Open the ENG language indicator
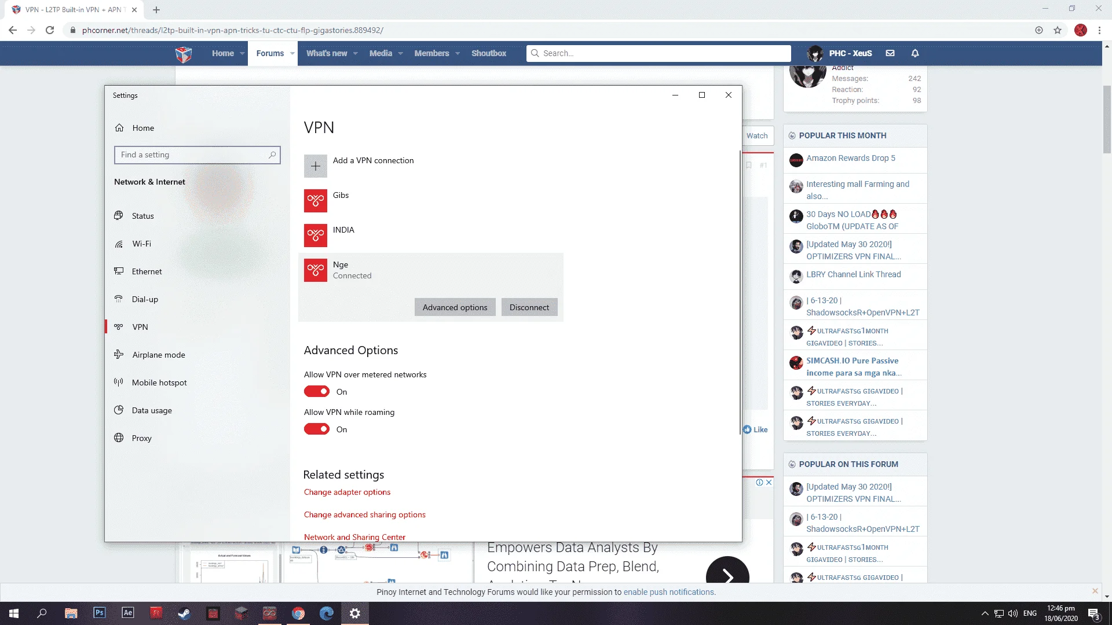The width and height of the screenshot is (1112, 625). pyautogui.click(x=1030, y=613)
